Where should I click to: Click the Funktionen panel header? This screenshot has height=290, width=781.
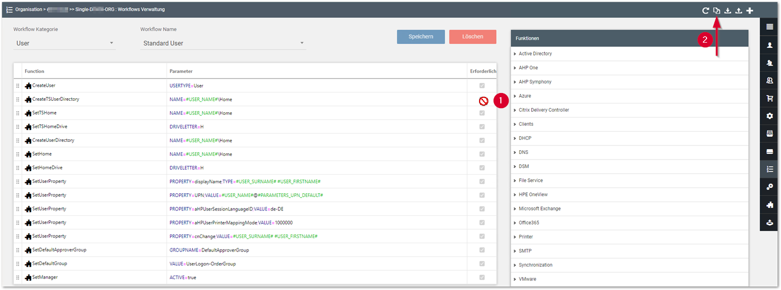pyautogui.click(x=629, y=38)
